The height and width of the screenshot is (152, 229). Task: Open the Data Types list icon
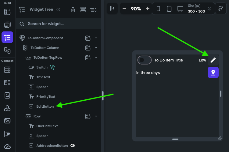(7, 83)
